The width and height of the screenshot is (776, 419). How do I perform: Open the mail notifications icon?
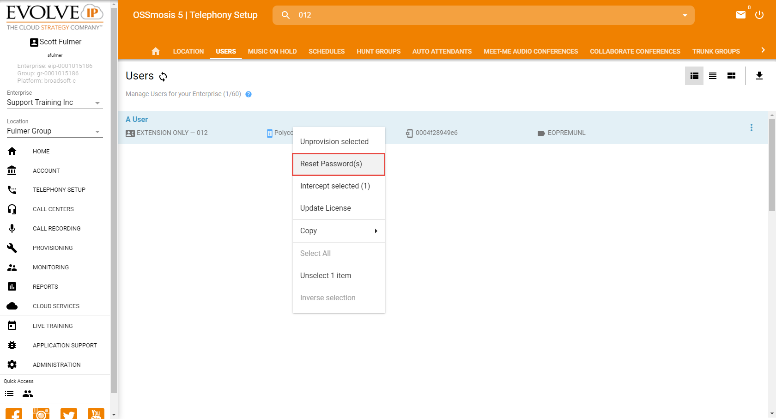point(740,15)
